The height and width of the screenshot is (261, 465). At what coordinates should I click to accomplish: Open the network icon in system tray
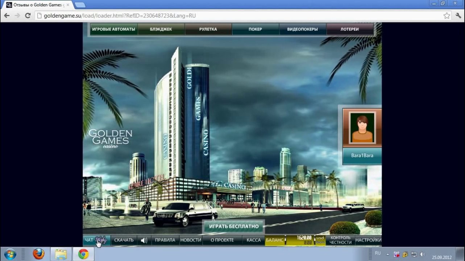(414, 254)
